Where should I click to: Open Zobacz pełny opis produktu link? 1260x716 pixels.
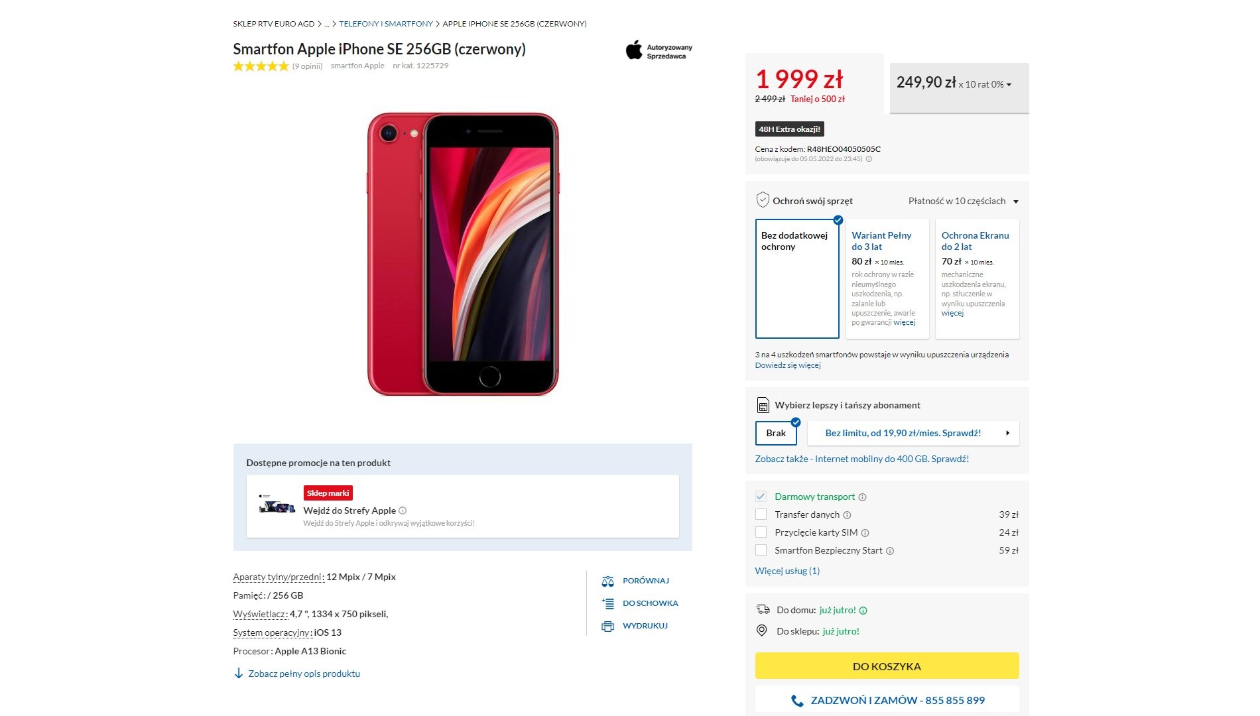pyautogui.click(x=304, y=674)
